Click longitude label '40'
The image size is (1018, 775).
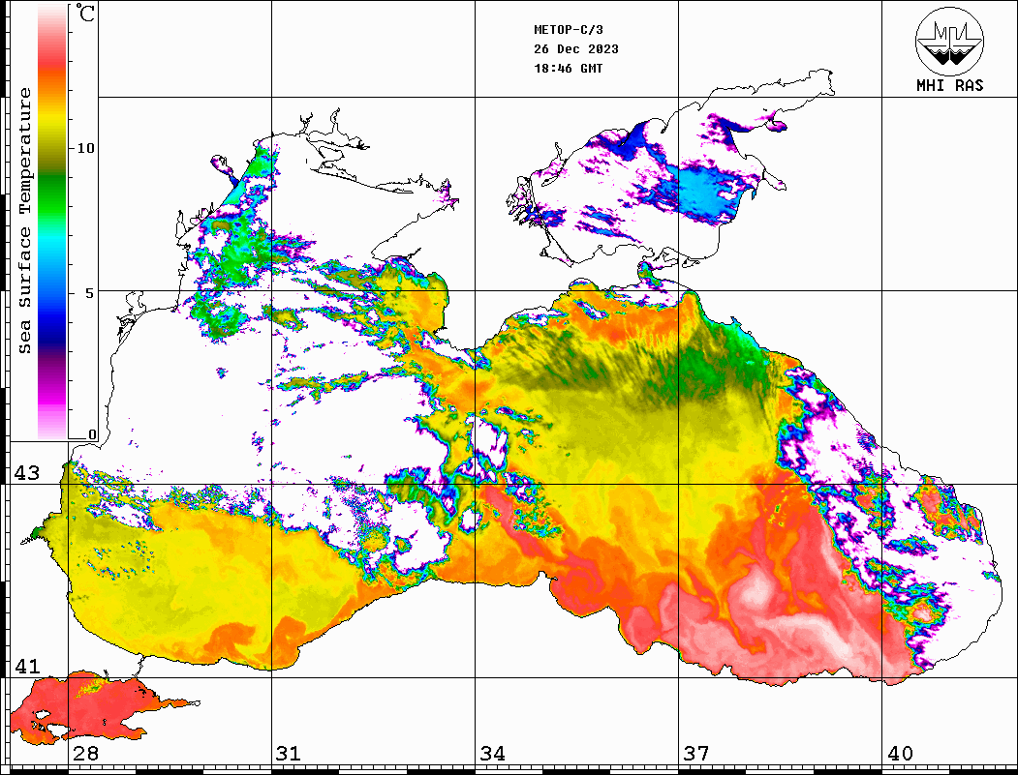pos(900,753)
